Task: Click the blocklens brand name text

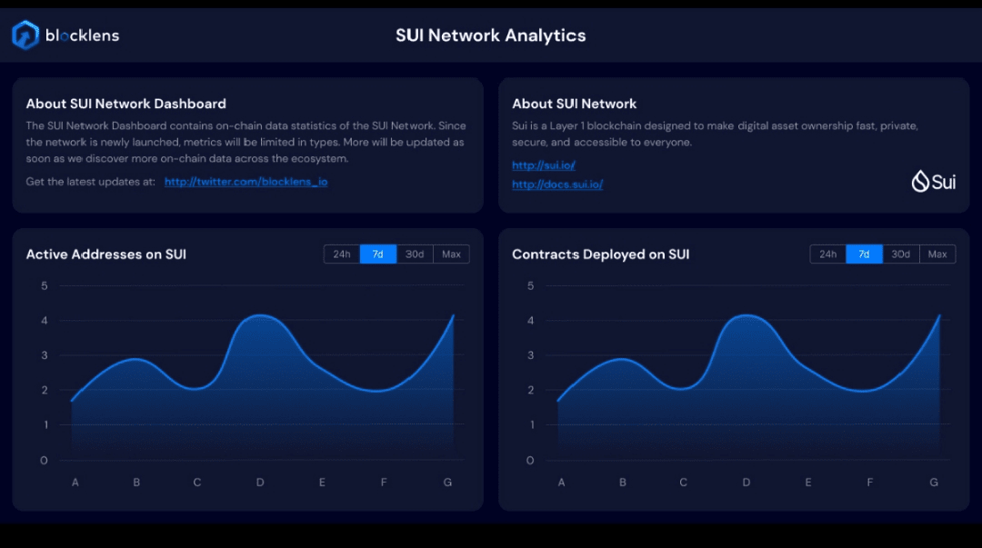Action: pos(82,35)
